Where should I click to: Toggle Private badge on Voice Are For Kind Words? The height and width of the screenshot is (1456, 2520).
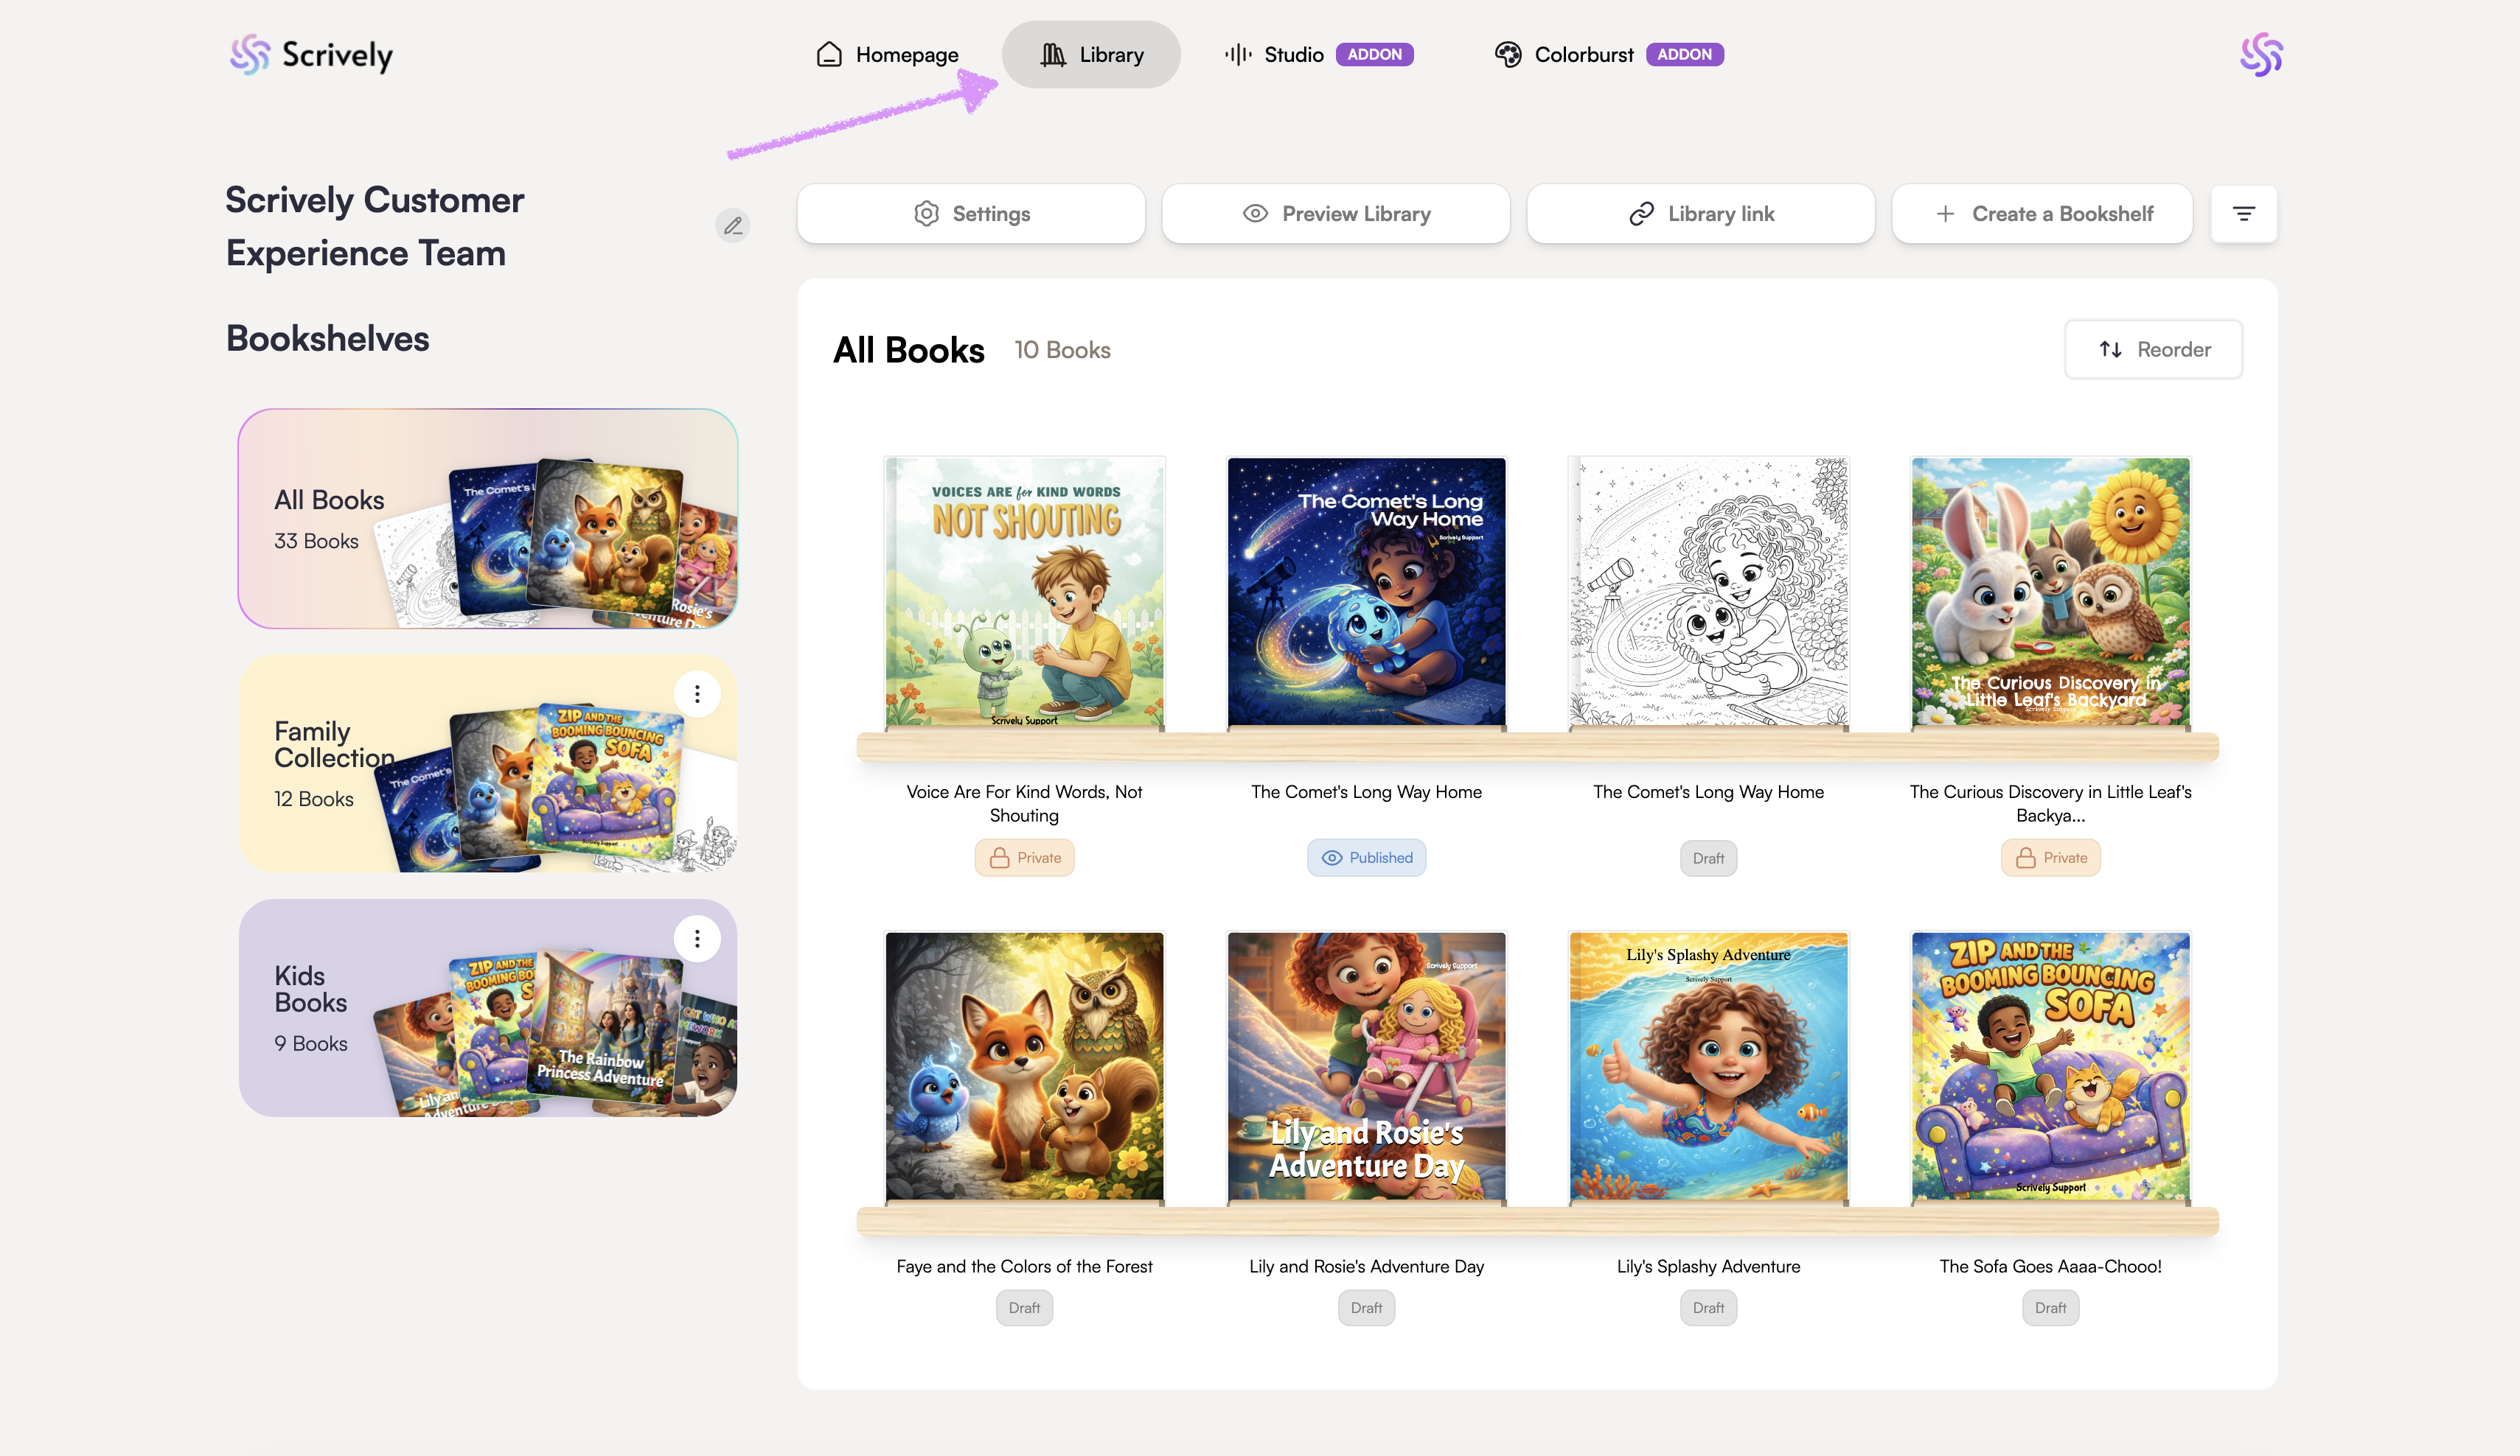coord(1024,858)
